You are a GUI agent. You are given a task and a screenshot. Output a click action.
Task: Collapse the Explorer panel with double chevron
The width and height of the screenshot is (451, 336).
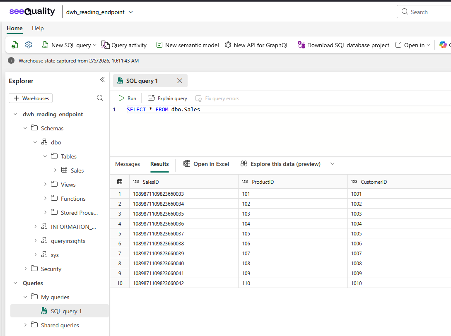(102, 80)
